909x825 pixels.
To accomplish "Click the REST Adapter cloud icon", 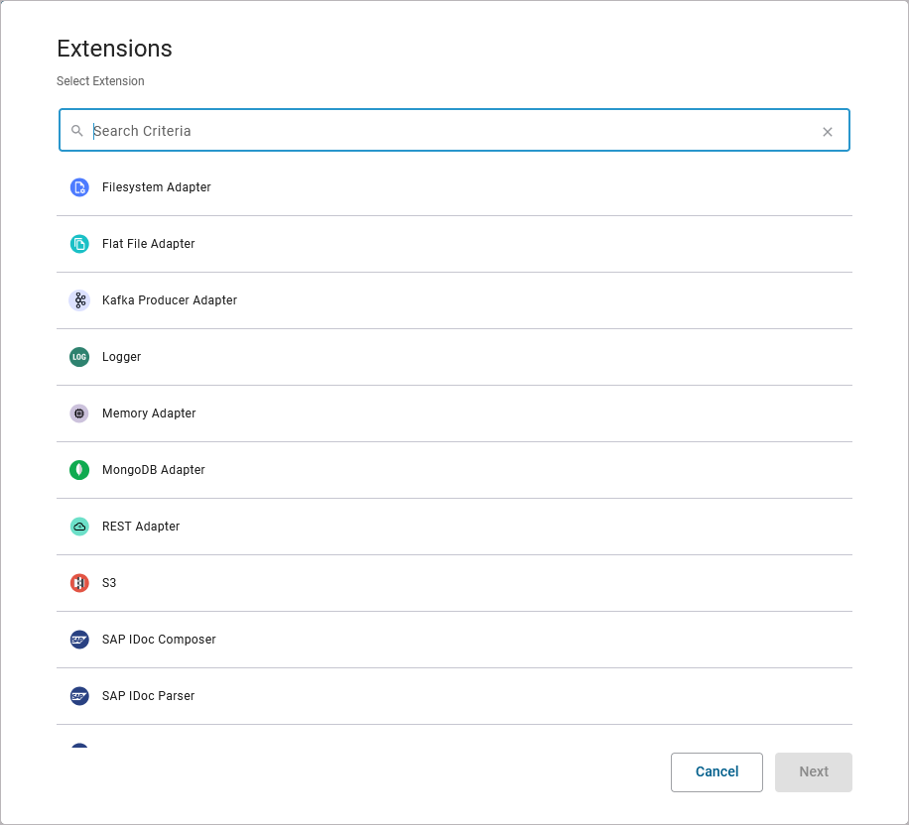I will pos(79,527).
